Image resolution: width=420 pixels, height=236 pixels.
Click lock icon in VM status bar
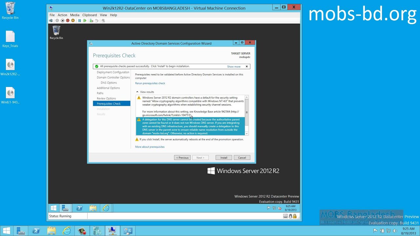click(x=295, y=216)
